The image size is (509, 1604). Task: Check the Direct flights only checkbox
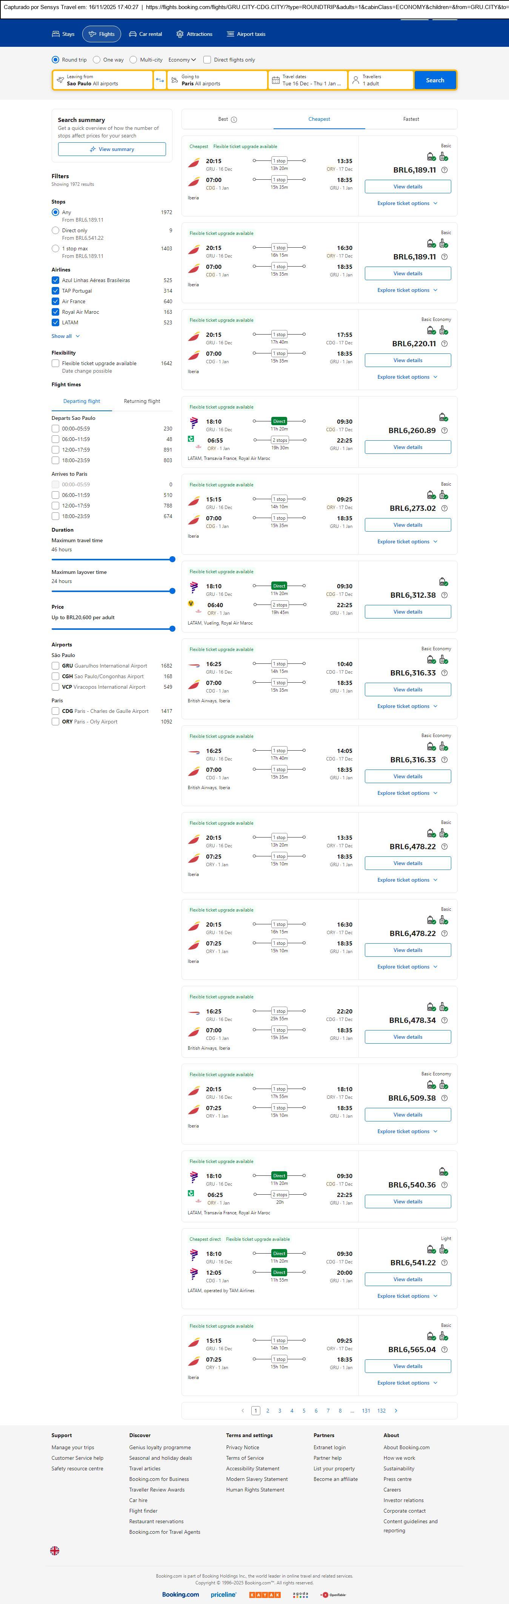pyautogui.click(x=207, y=60)
